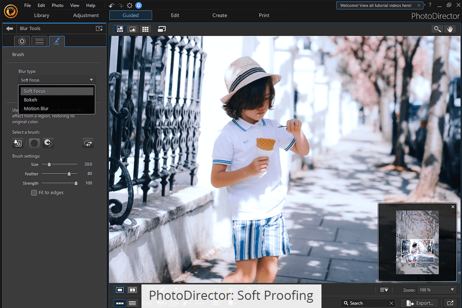This screenshot has height=308, width=462.
Task: Open the notifications bell icon
Action: point(139,5)
